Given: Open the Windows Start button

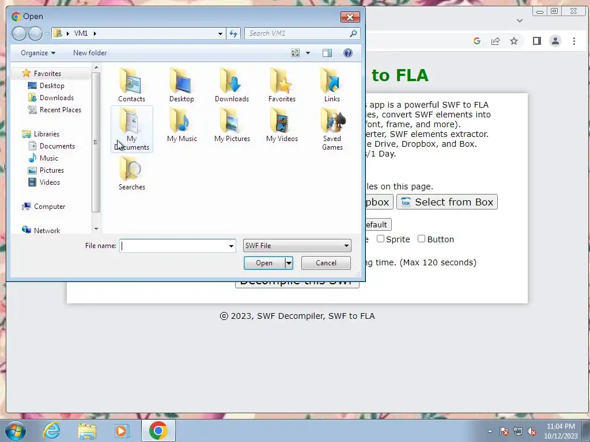Looking at the screenshot, I should pyautogui.click(x=16, y=430).
